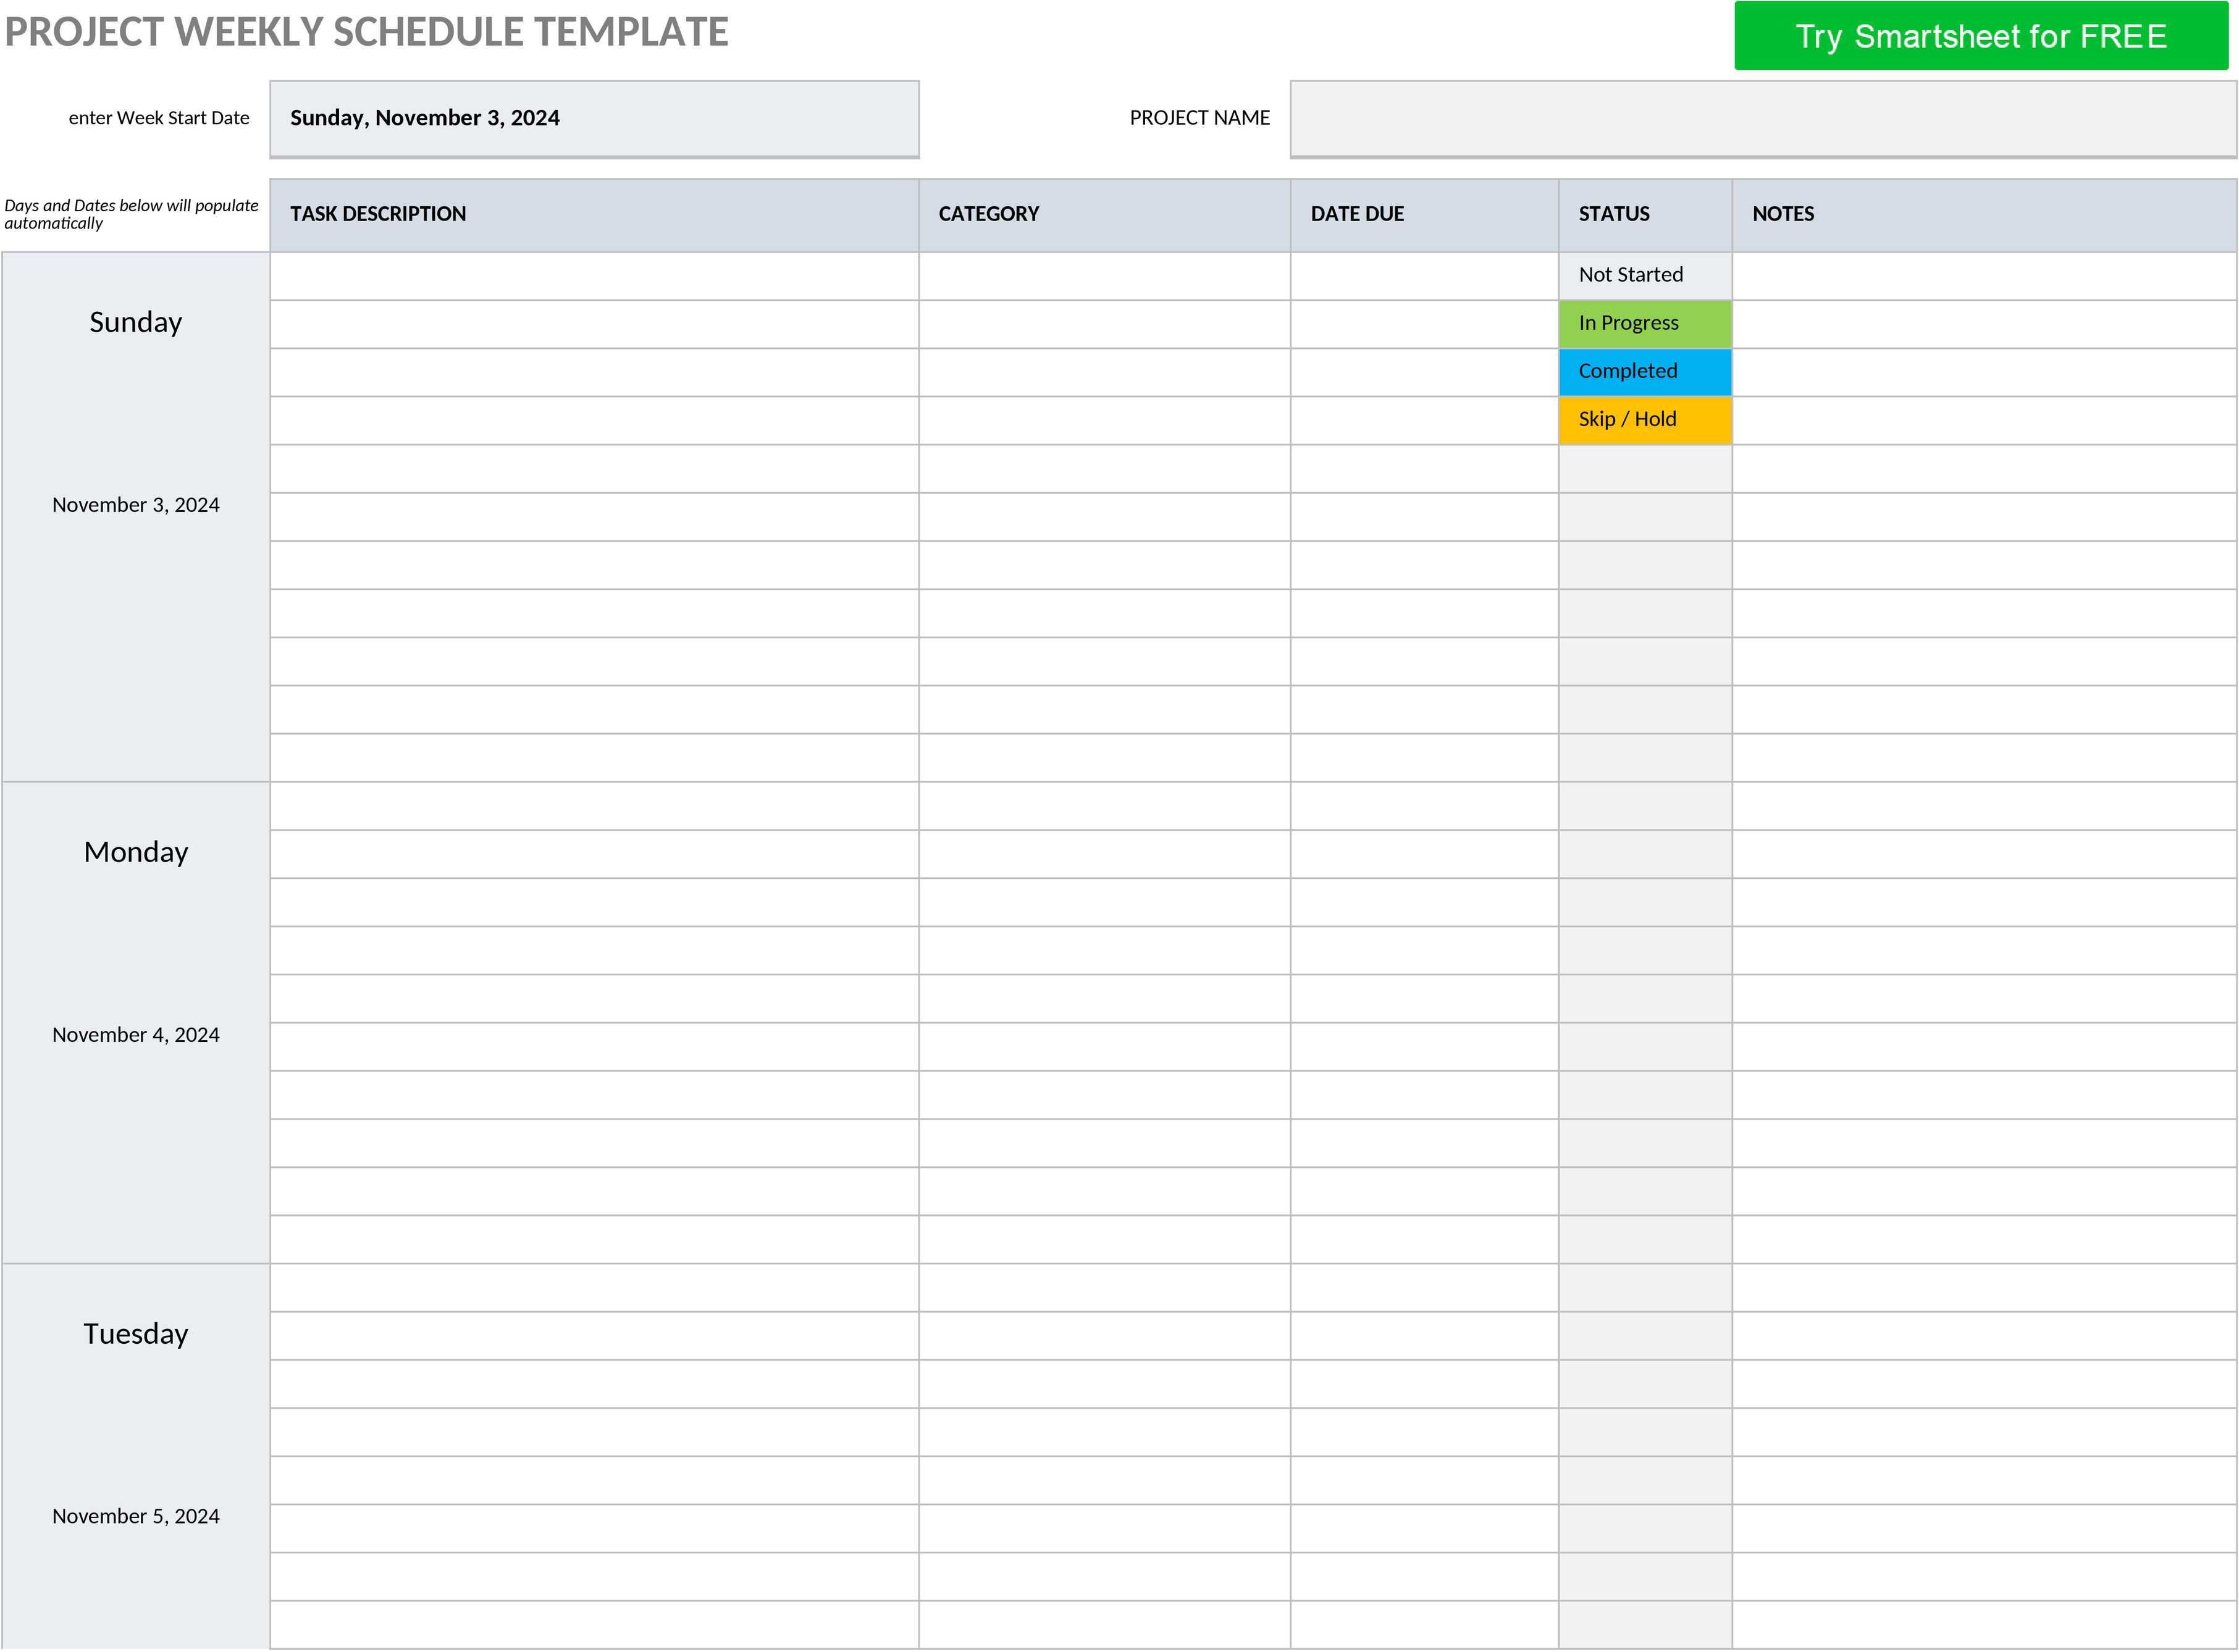Click the Try Smartsheet for FREE button
Screen dimensions: 2239x1652
pos(1980,36)
